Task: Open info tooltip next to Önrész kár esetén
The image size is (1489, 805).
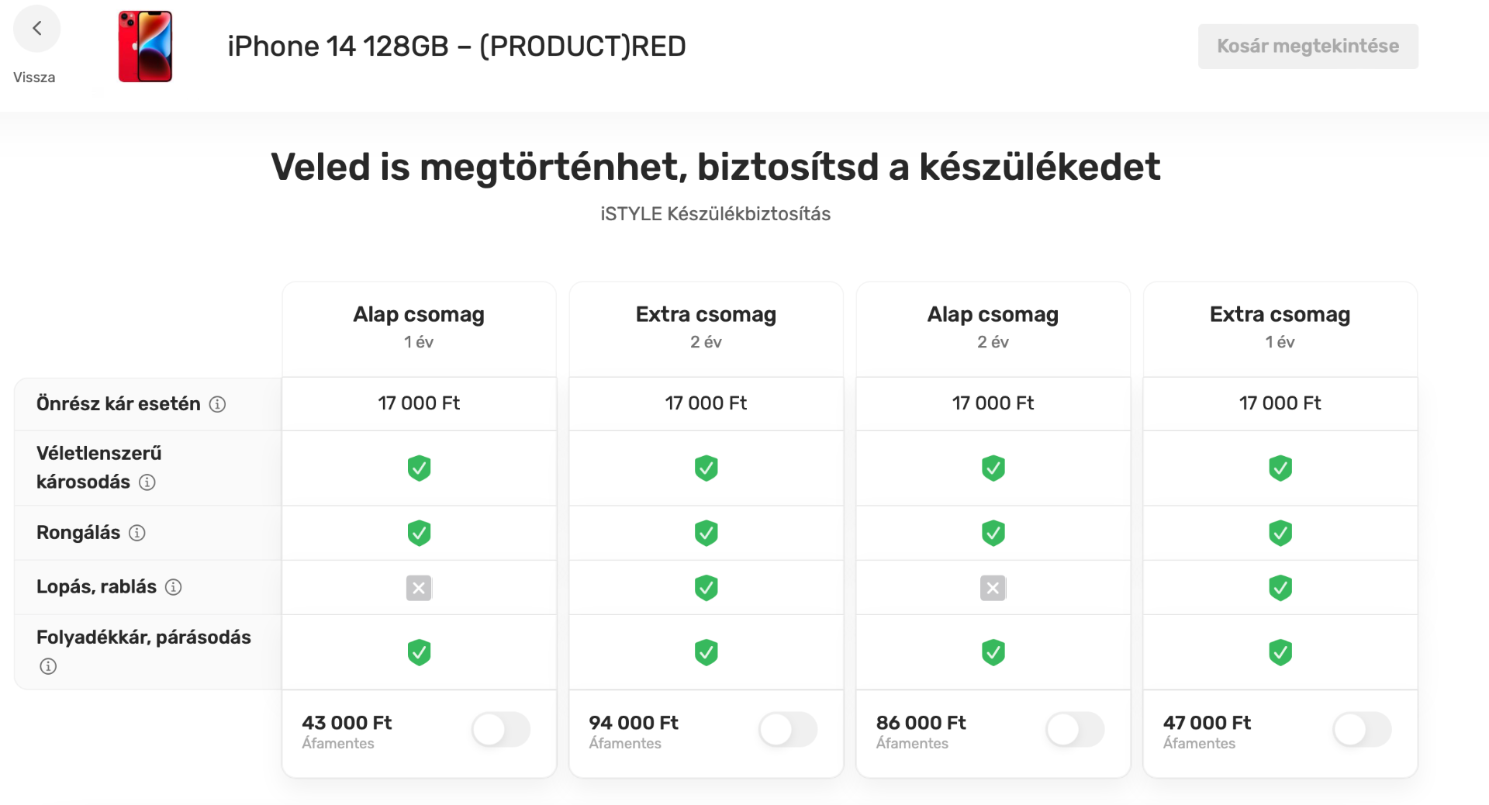Action: (218, 404)
